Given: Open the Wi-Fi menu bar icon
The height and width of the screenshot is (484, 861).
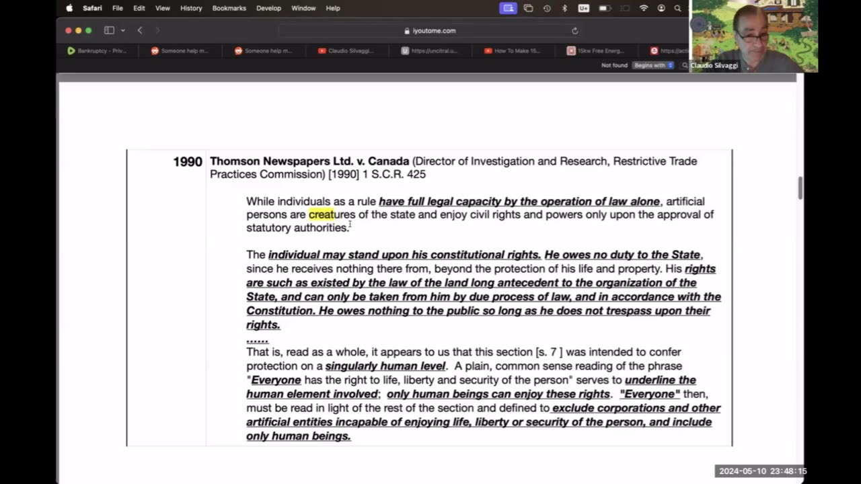Looking at the screenshot, I should click(x=644, y=8).
